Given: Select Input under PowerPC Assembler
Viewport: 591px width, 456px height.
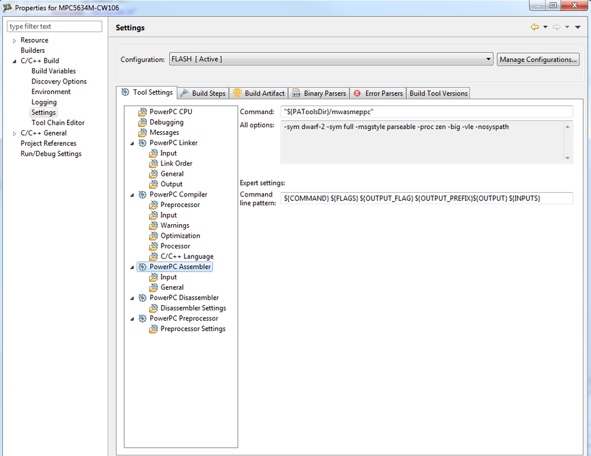Looking at the screenshot, I should [x=168, y=277].
